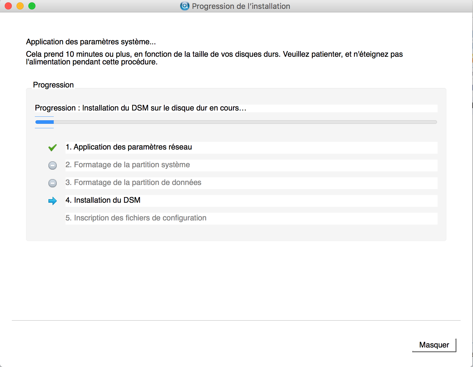473x367 pixels.
Task: Click the Synology Assistant icon in title bar
Action: pyautogui.click(x=185, y=6)
